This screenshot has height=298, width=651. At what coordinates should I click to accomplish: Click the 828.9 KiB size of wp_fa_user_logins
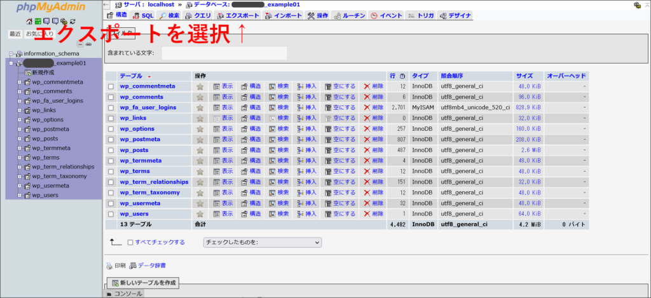pos(529,107)
